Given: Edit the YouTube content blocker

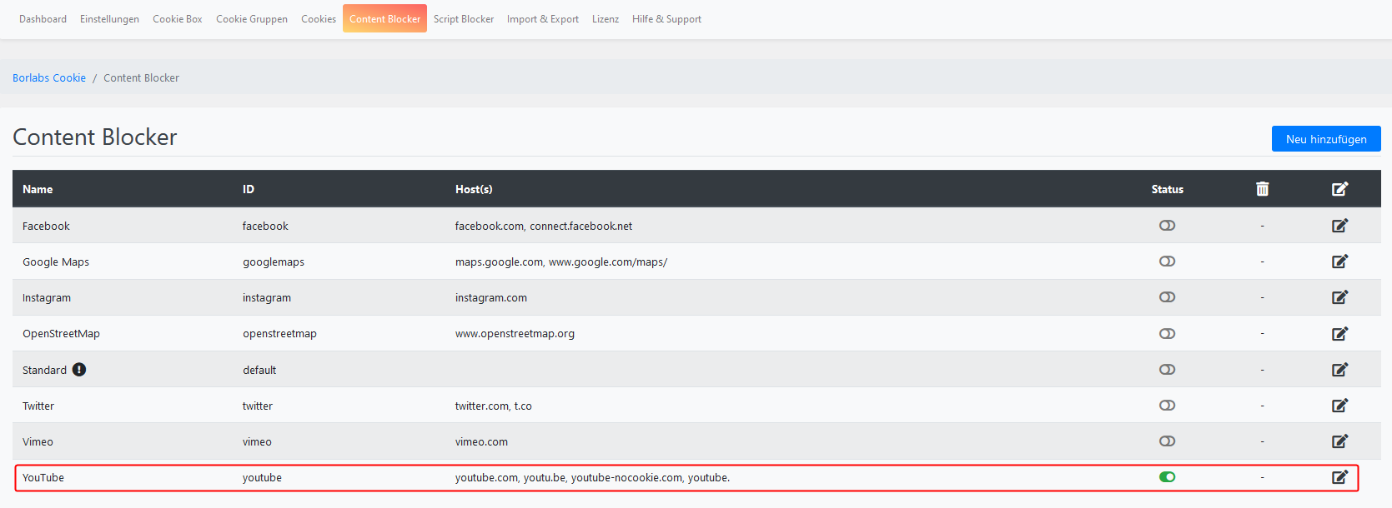Looking at the screenshot, I should (1339, 477).
